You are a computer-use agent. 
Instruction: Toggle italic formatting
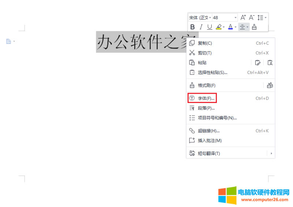[x=201, y=27]
